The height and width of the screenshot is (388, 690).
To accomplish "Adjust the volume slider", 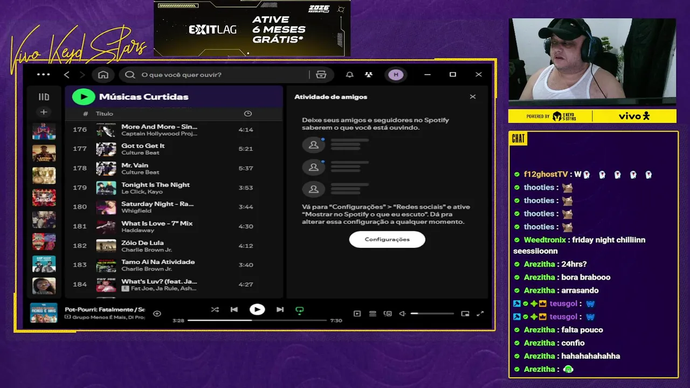I will point(432,314).
